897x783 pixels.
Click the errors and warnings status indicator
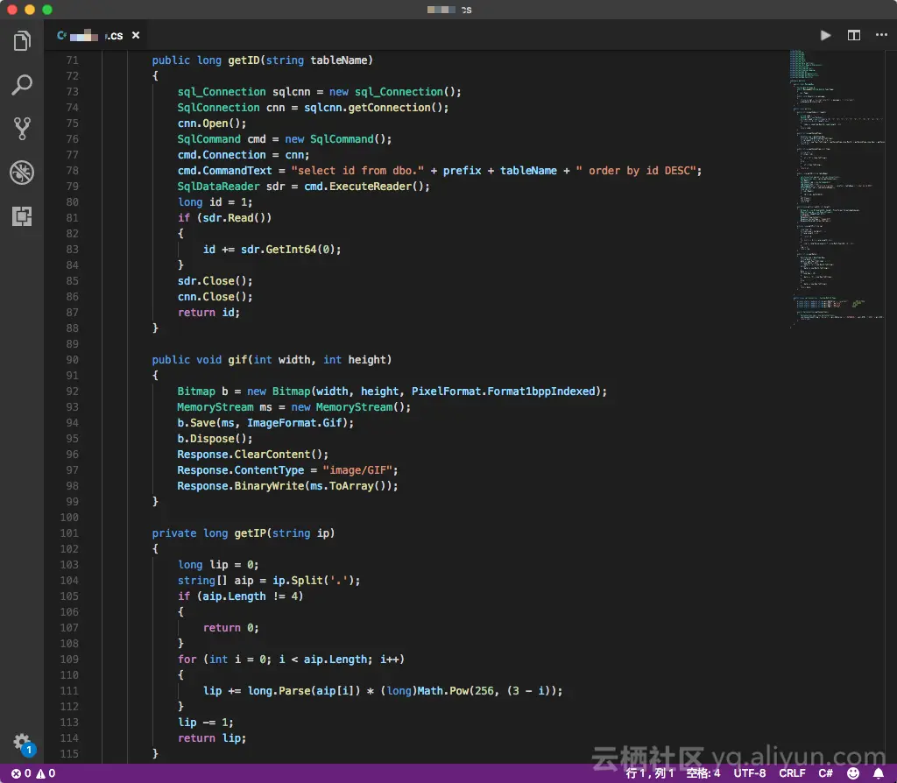33,773
